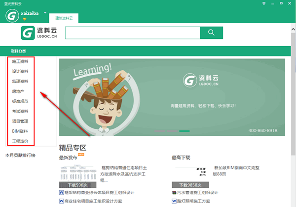
Task: Select 设计资料 category
Action: [20, 71]
